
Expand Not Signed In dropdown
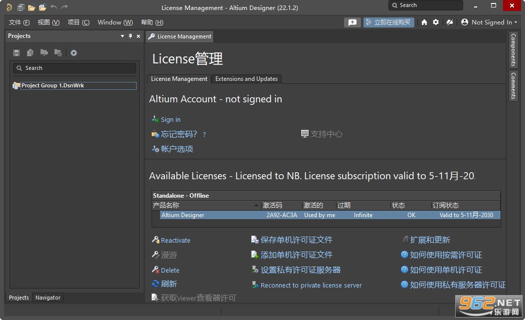(516, 22)
